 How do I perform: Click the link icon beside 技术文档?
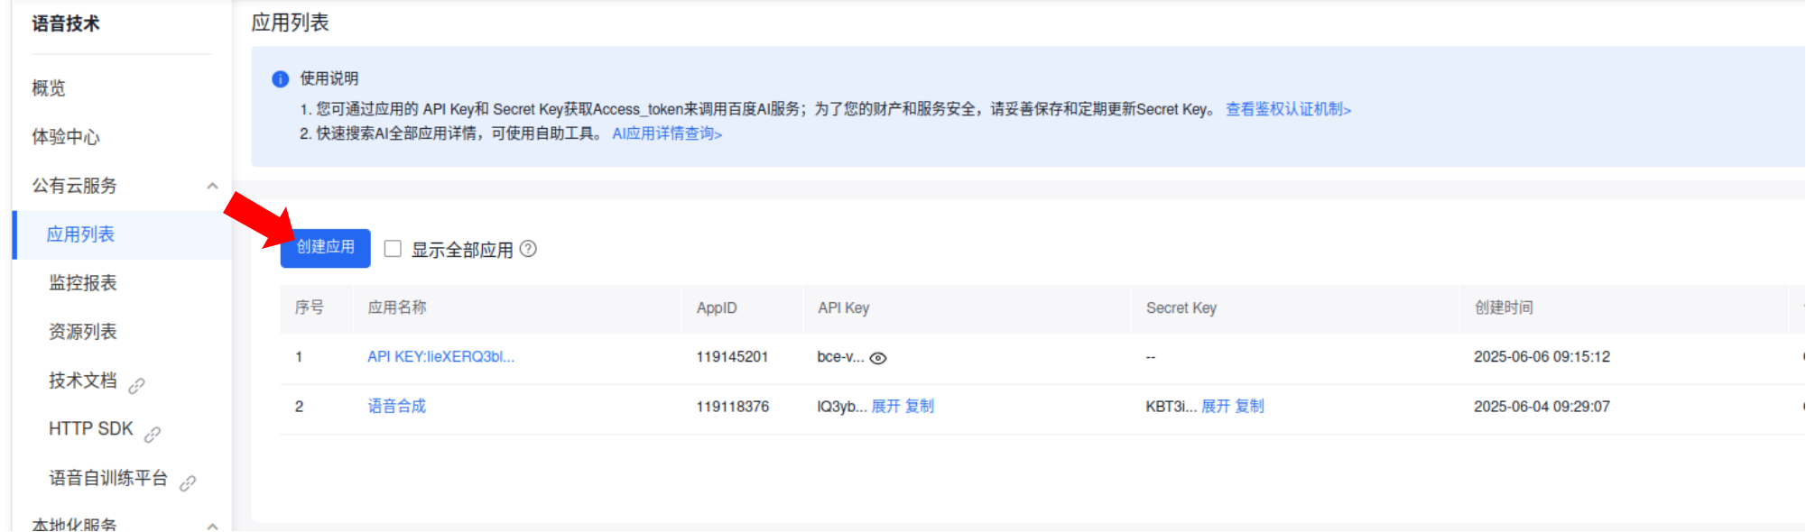tap(136, 386)
